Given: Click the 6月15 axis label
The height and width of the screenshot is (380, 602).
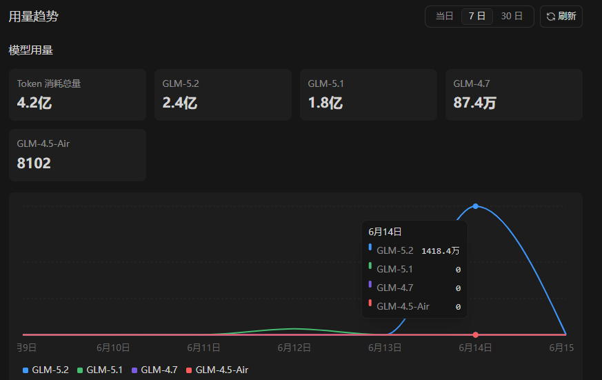Looking at the screenshot, I should [x=561, y=348].
